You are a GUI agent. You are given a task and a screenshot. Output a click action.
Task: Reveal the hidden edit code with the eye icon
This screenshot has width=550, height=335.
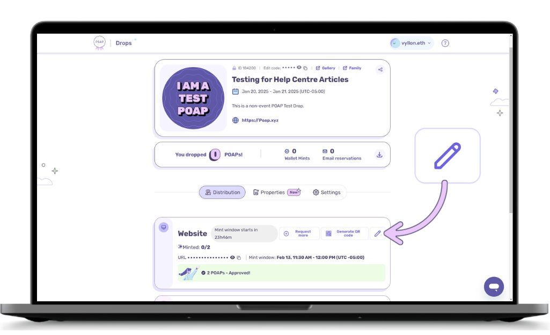coord(299,68)
